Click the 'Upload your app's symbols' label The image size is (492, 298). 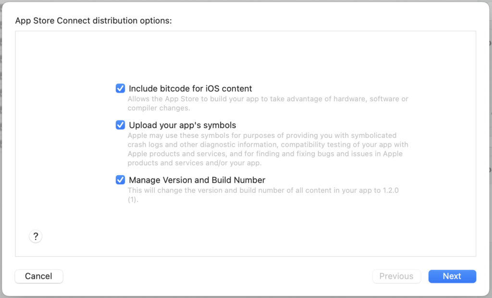point(182,125)
